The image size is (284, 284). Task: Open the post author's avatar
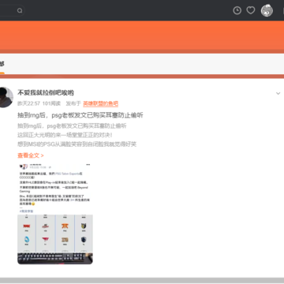coord(6,97)
